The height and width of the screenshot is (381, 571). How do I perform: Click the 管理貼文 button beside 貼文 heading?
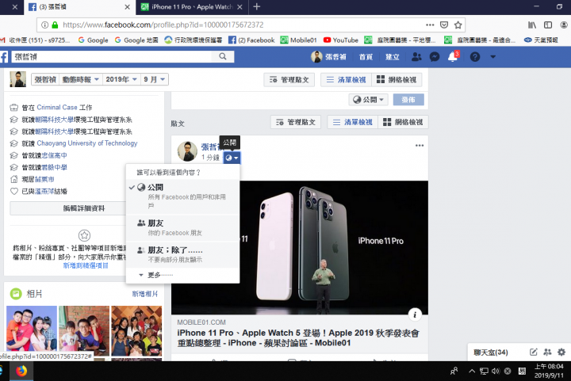coord(296,122)
